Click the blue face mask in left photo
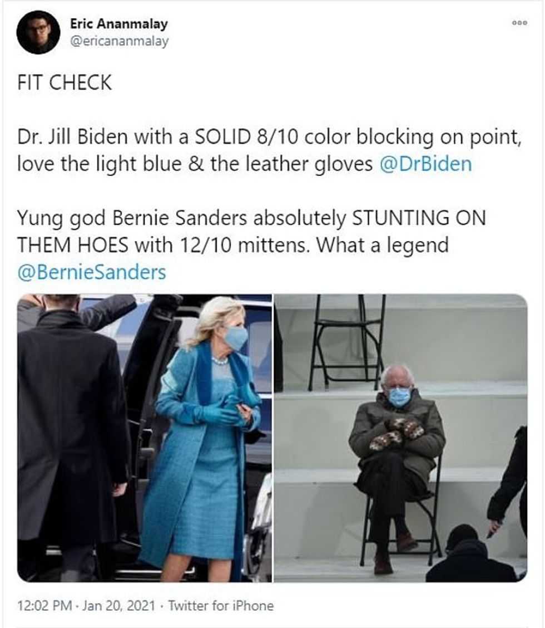 236,337
